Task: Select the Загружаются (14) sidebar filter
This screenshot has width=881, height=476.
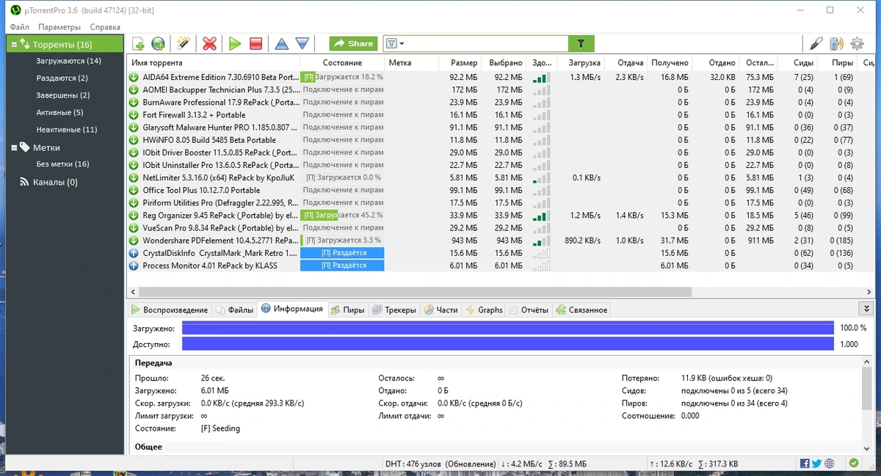Action: tap(68, 61)
